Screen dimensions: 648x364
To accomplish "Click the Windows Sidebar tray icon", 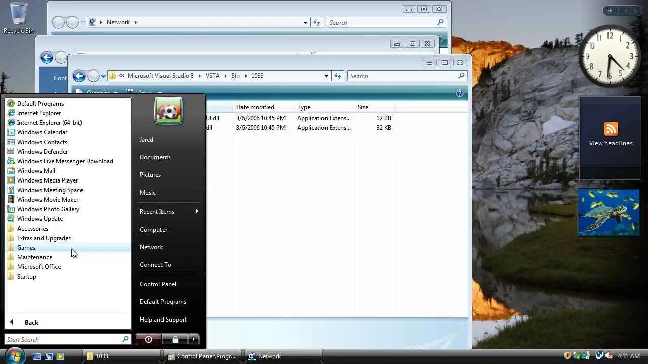I will click(x=585, y=356).
